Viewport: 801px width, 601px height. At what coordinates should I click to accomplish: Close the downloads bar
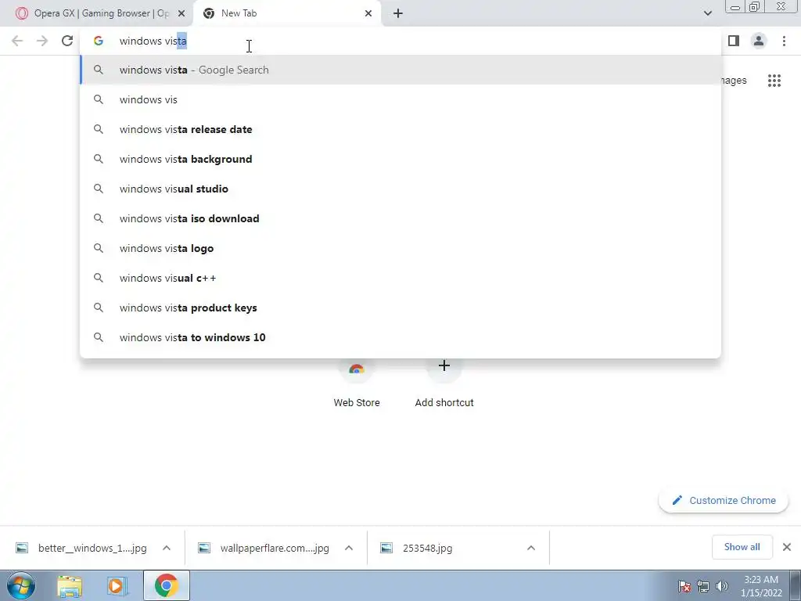[787, 547]
